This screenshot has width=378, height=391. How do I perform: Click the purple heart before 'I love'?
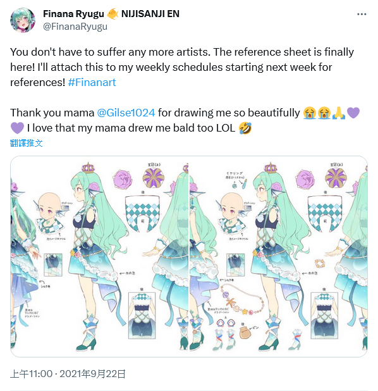point(17,128)
